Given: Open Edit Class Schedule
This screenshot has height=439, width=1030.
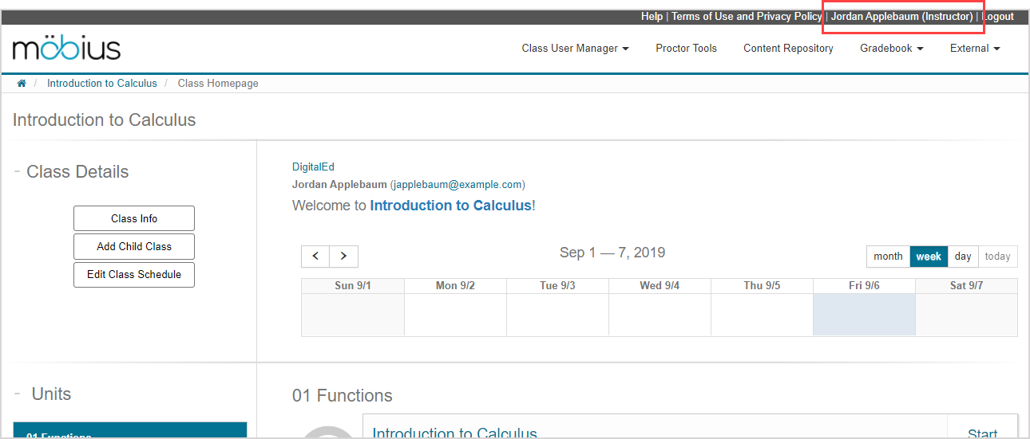Looking at the screenshot, I should pyautogui.click(x=134, y=274).
